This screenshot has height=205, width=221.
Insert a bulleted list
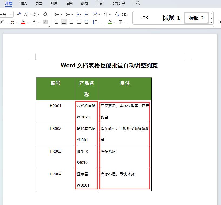coord(57,14)
